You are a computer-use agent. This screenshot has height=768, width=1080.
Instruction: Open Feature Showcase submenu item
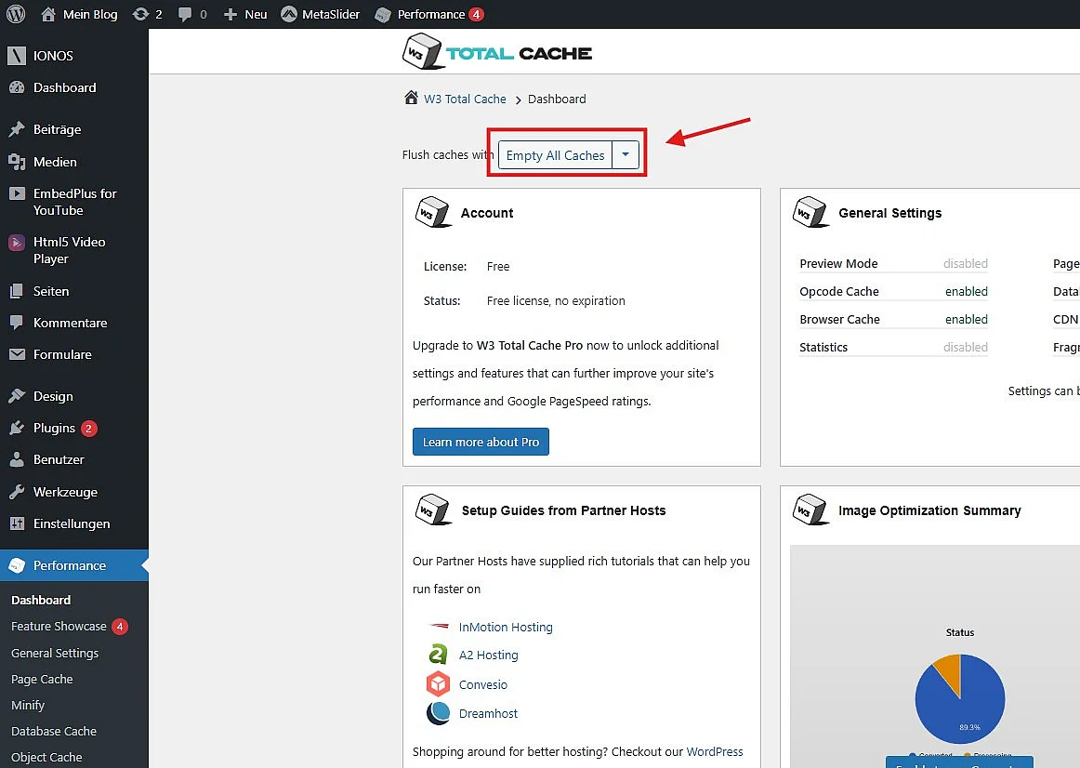pyautogui.click(x=59, y=626)
